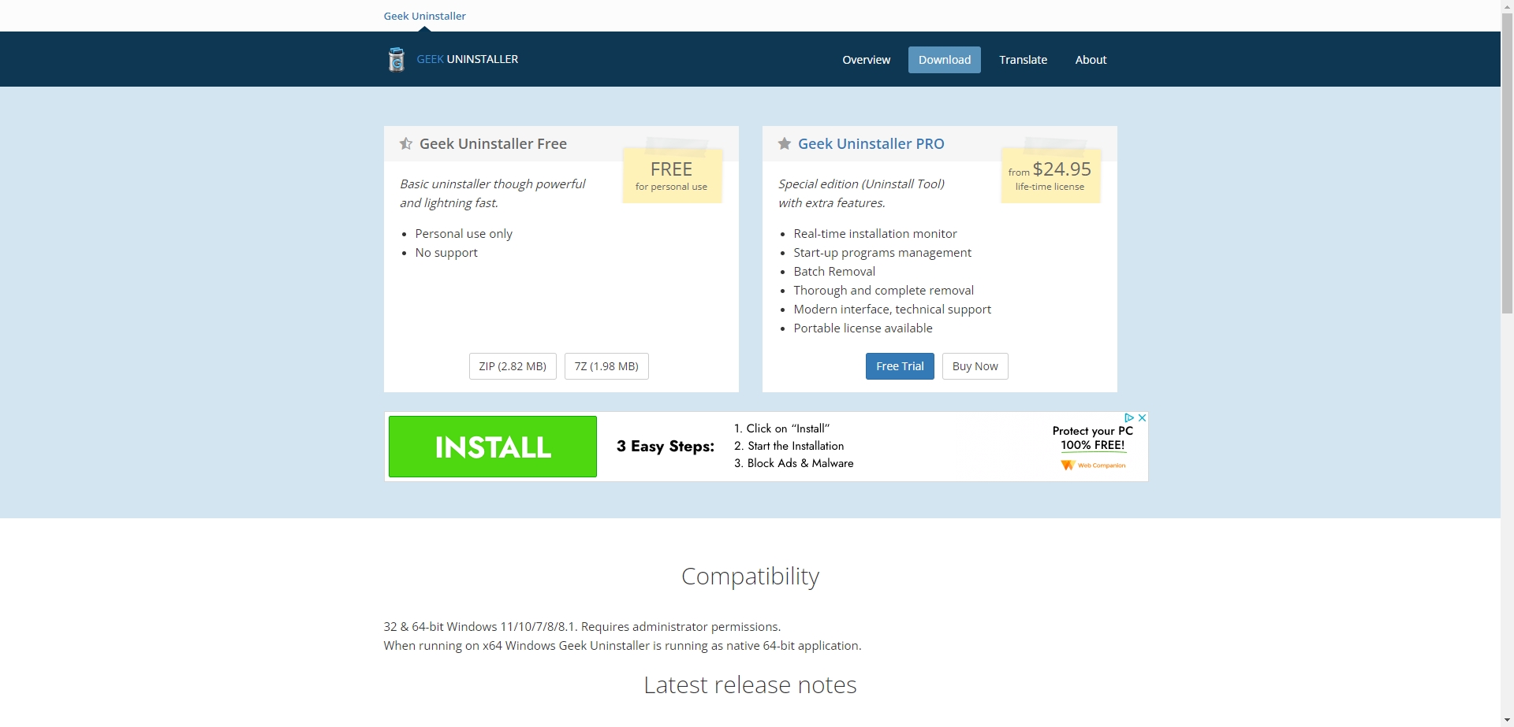Click the '3 Easy Steps:' ad text
This screenshot has height=727, width=1514.
(x=666, y=447)
